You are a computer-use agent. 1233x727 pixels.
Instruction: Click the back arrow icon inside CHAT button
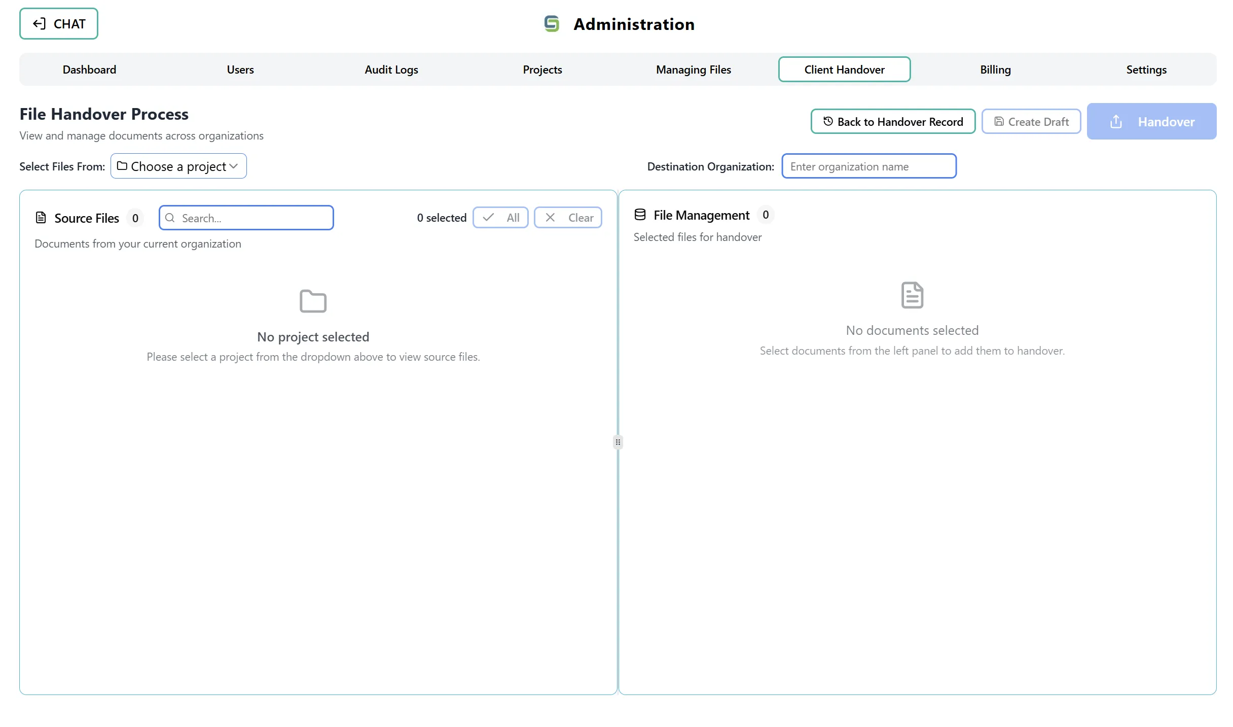point(40,23)
